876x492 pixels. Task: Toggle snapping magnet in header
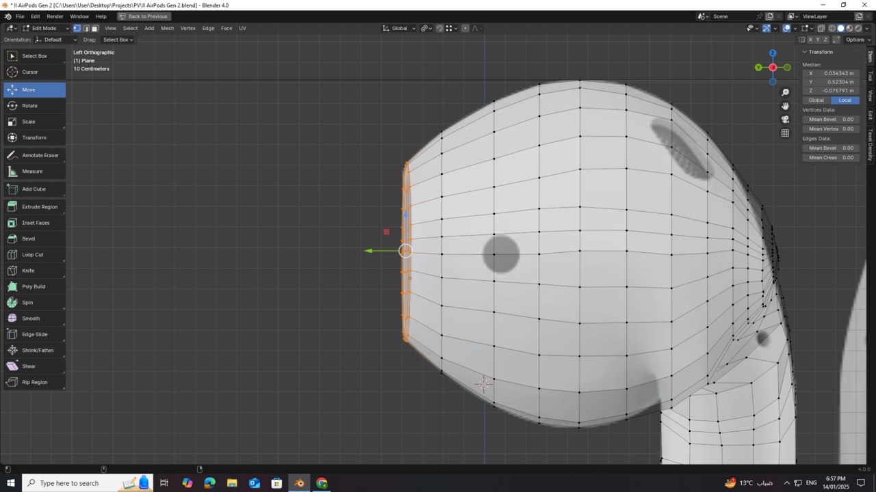(x=440, y=28)
